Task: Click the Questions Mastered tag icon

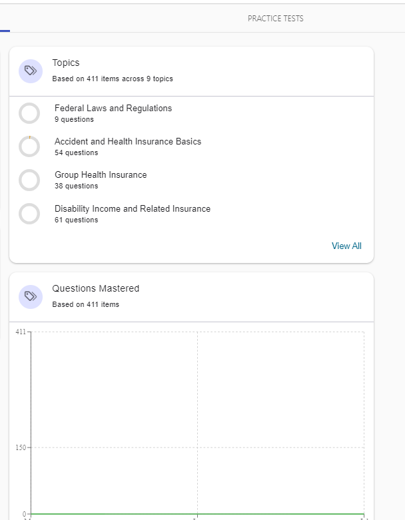Action: tap(30, 296)
